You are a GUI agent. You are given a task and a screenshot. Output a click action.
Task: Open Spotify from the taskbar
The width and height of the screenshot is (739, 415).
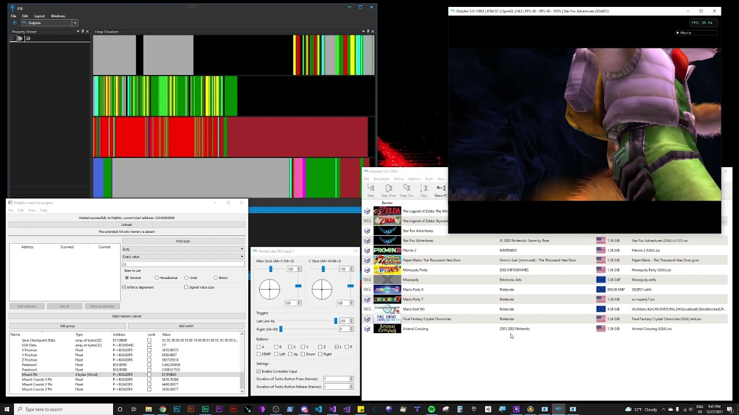pos(431,409)
